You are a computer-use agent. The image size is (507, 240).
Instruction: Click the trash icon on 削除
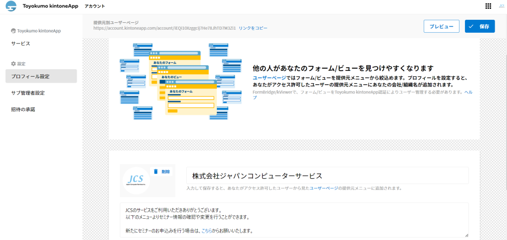pos(156,172)
